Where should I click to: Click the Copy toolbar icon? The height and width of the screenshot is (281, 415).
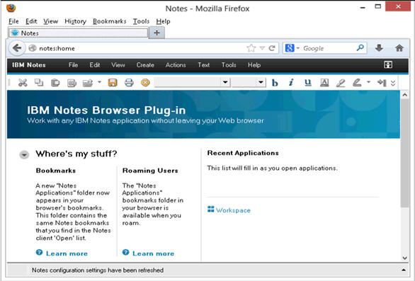pos(39,83)
